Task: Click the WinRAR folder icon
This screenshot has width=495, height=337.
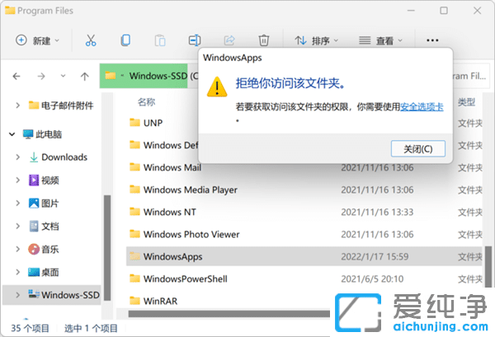Action: pyautogui.click(x=134, y=301)
